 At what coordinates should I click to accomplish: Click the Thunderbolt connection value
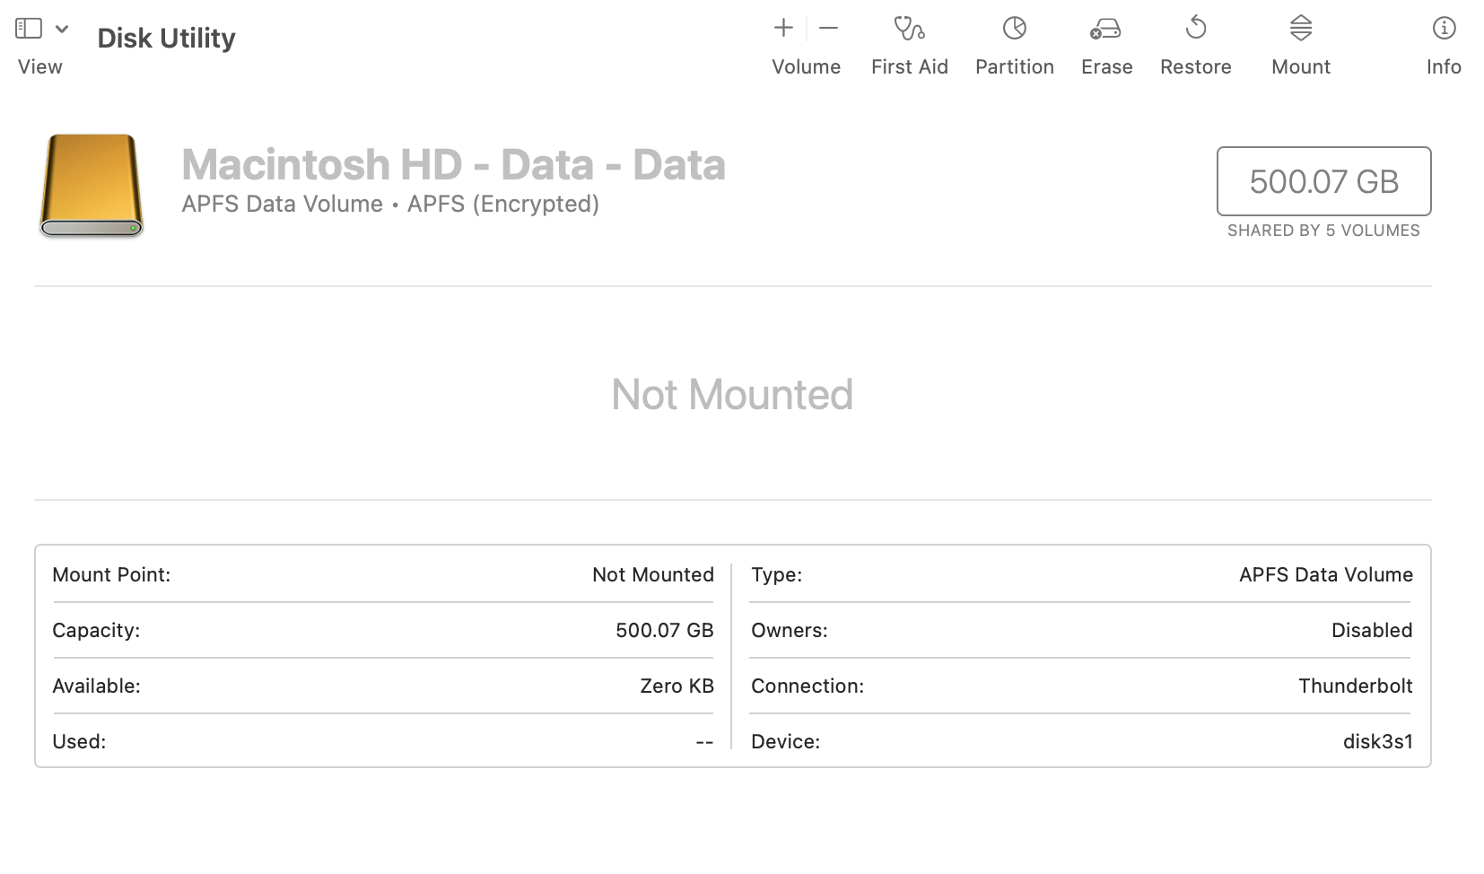(x=1355, y=686)
